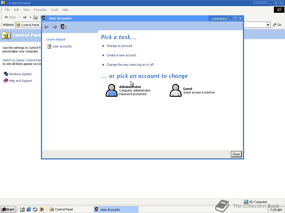This screenshot has height=213, width=285.
Task: Click the Control Panel Forward arrow
Action: [x=25, y=17]
